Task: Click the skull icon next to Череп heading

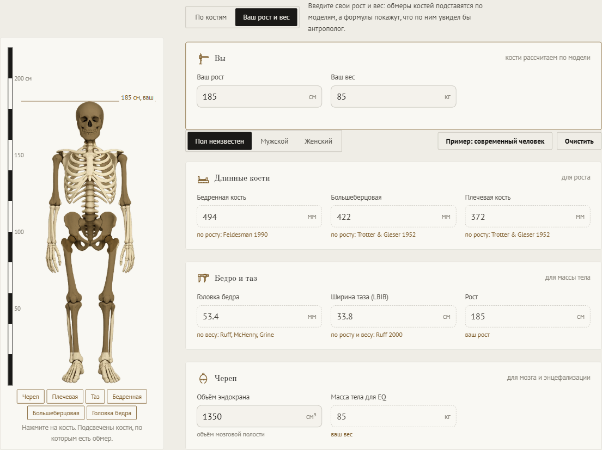Action: click(x=203, y=378)
